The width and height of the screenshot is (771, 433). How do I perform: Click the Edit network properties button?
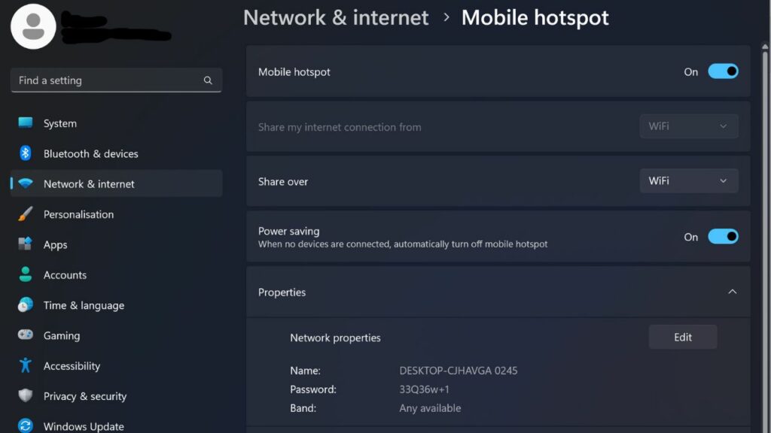tap(682, 338)
